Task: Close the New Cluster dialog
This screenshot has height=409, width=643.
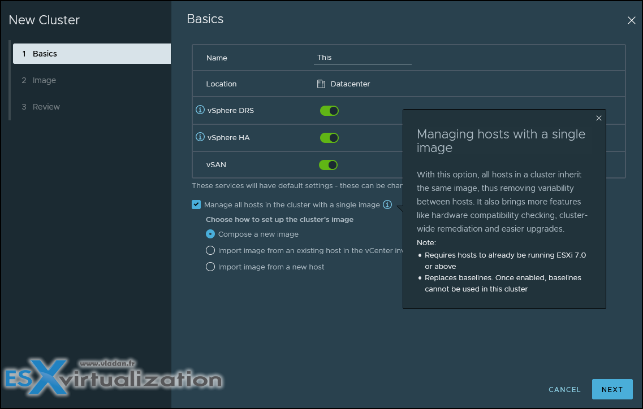Action: pos(632,20)
